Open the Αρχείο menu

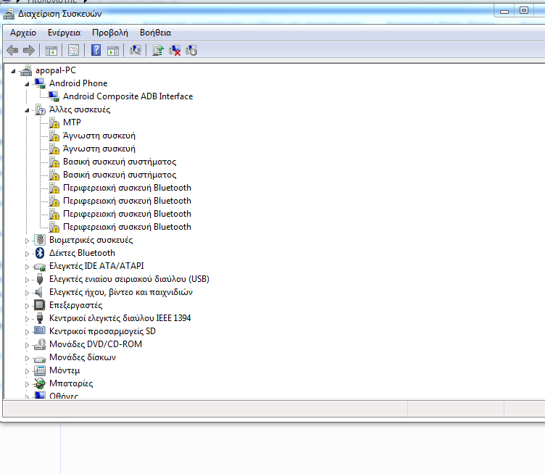(23, 33)
